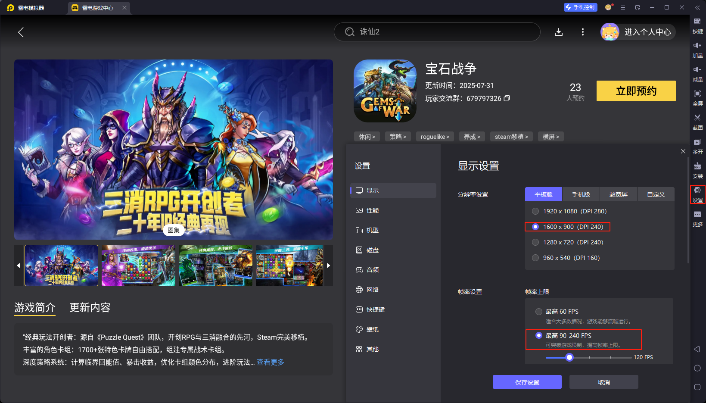706x403 pixels.
Task: Copy the player group number 679797326
Action: coord(507,98)
